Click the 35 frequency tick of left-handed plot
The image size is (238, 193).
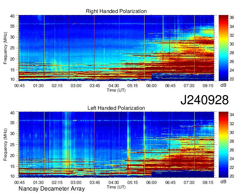point(12,123)
